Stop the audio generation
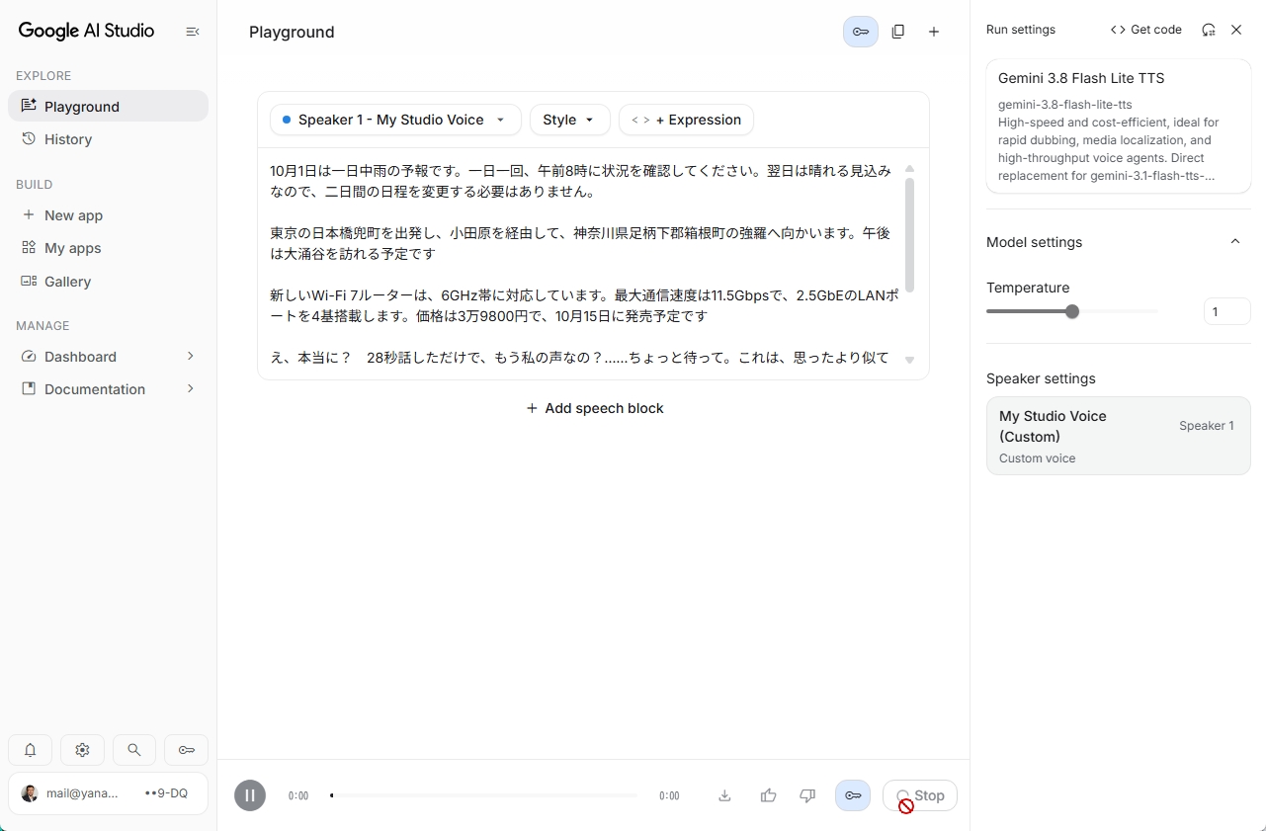Image resolution: width=1266 pixels, height=831 pixels. coord(920,795)
